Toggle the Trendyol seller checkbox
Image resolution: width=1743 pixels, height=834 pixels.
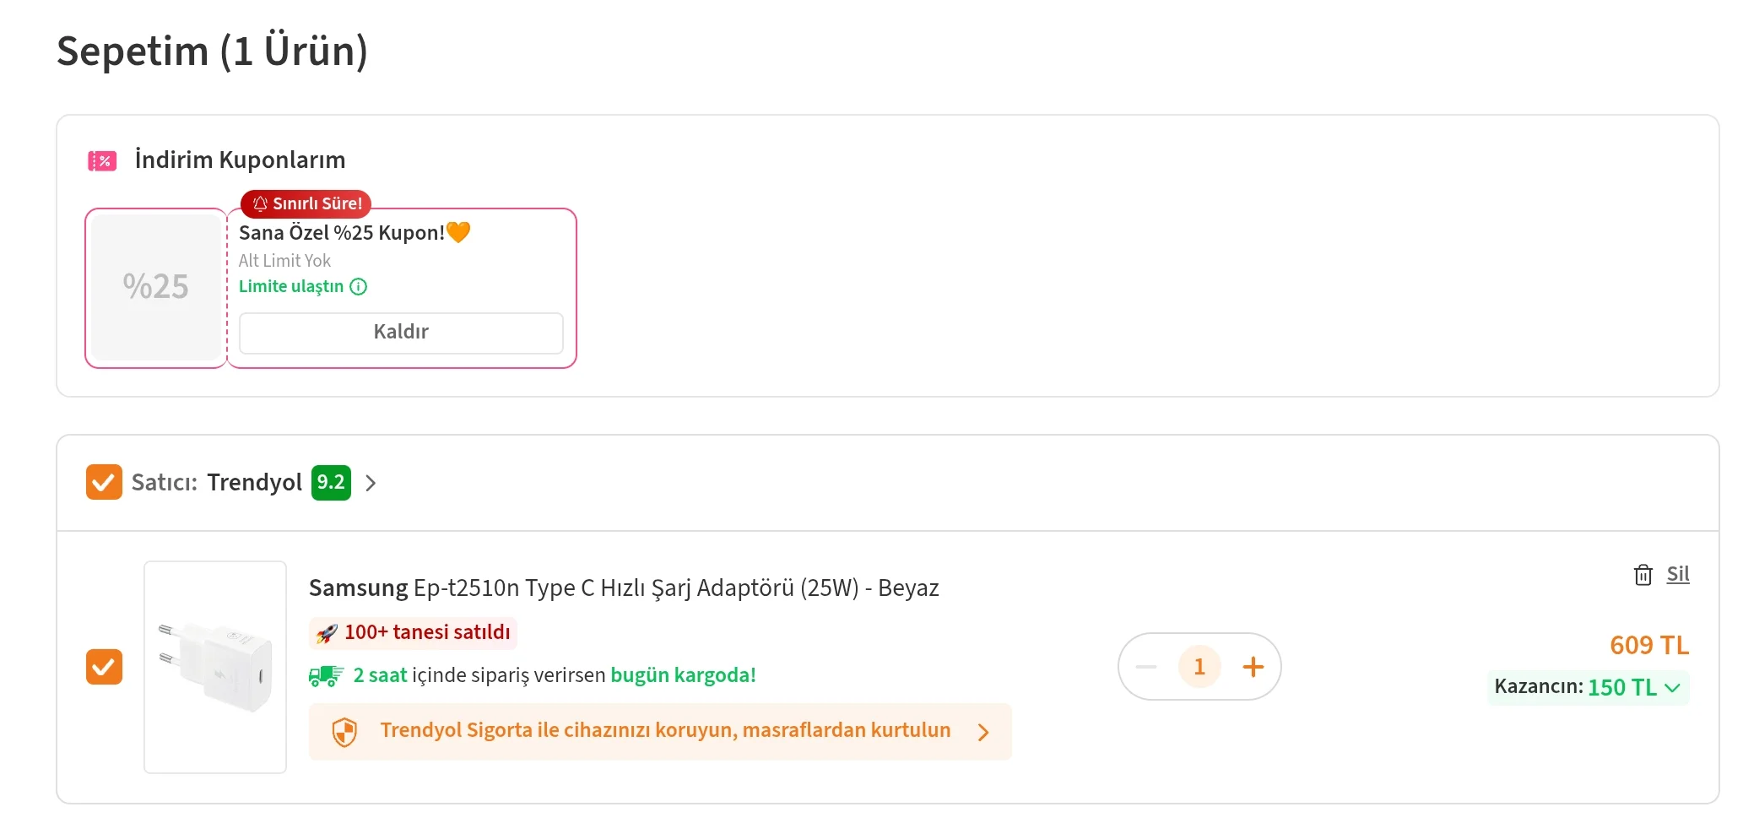[104, 483]
